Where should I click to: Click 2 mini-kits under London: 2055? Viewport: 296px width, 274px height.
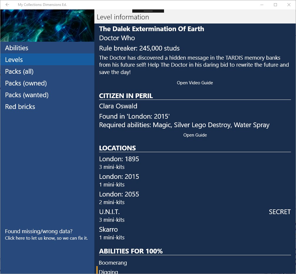point(112,202)
